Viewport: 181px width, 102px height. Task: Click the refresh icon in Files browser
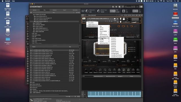tap(31, 12)
